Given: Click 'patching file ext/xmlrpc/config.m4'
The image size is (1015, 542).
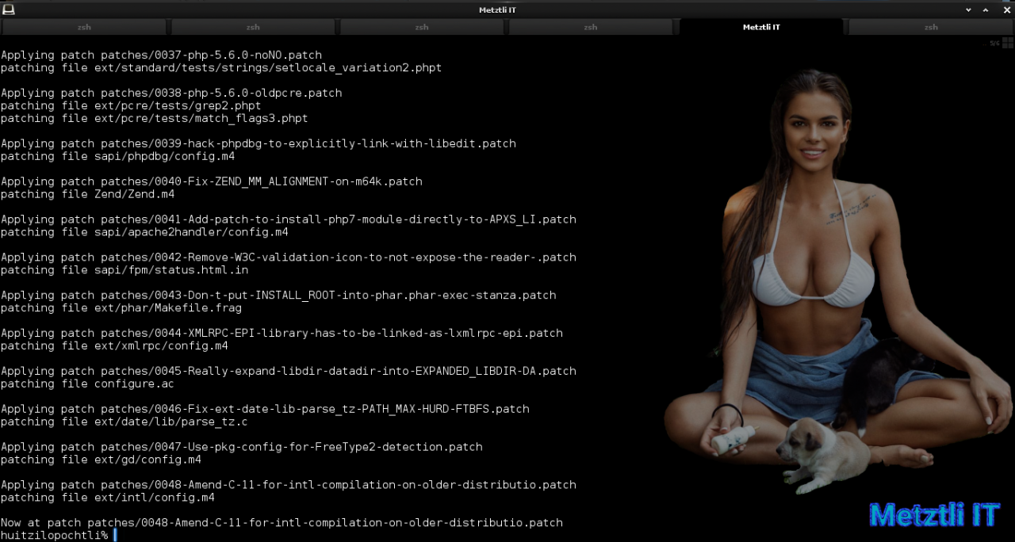Looking at the screenshot, I should [x=114, y=347].
